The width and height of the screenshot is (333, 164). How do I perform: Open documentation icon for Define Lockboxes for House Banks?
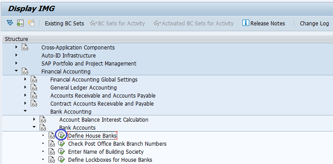coord(52,160)
